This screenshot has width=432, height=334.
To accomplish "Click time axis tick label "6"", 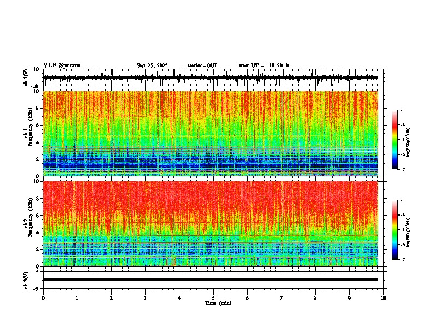I will pyautogui.click(x=247, y=298).
